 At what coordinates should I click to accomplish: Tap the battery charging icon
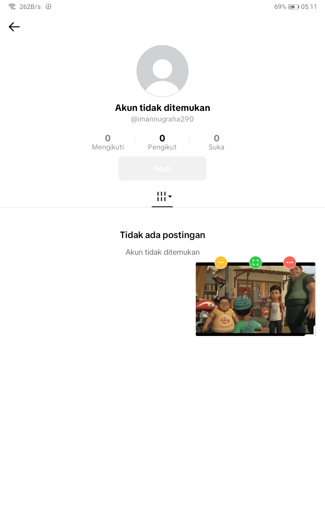(293, 7)
